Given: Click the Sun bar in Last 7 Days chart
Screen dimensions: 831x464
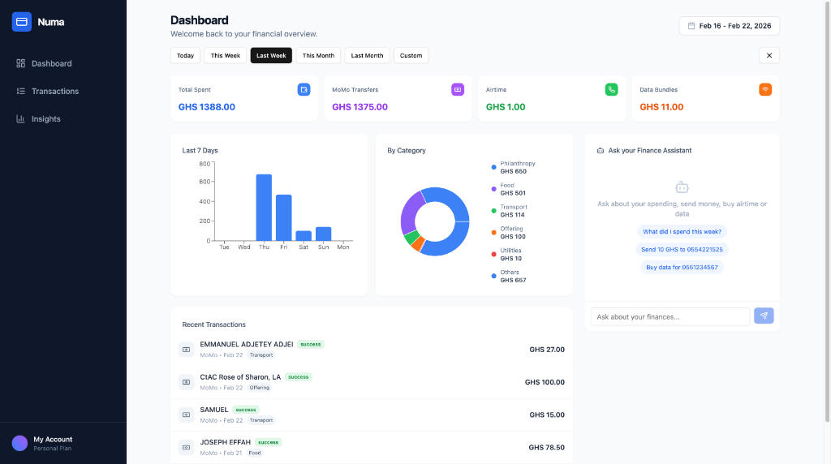Looking at the screenshot, I should tap(323, 234).
